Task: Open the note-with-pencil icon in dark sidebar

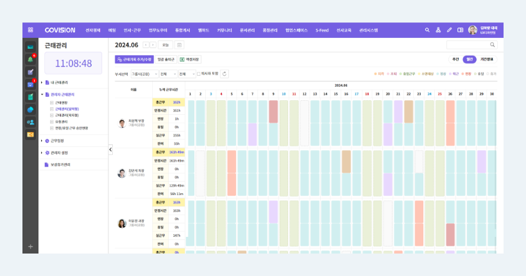Action: tap(31, 72)
